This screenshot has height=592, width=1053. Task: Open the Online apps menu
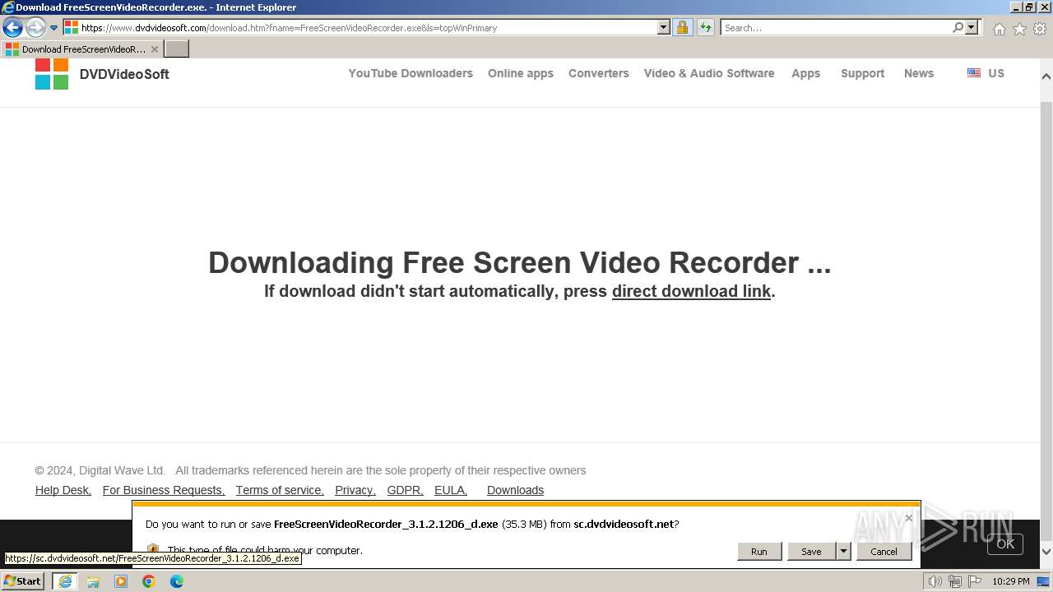[x=521, y=73]
